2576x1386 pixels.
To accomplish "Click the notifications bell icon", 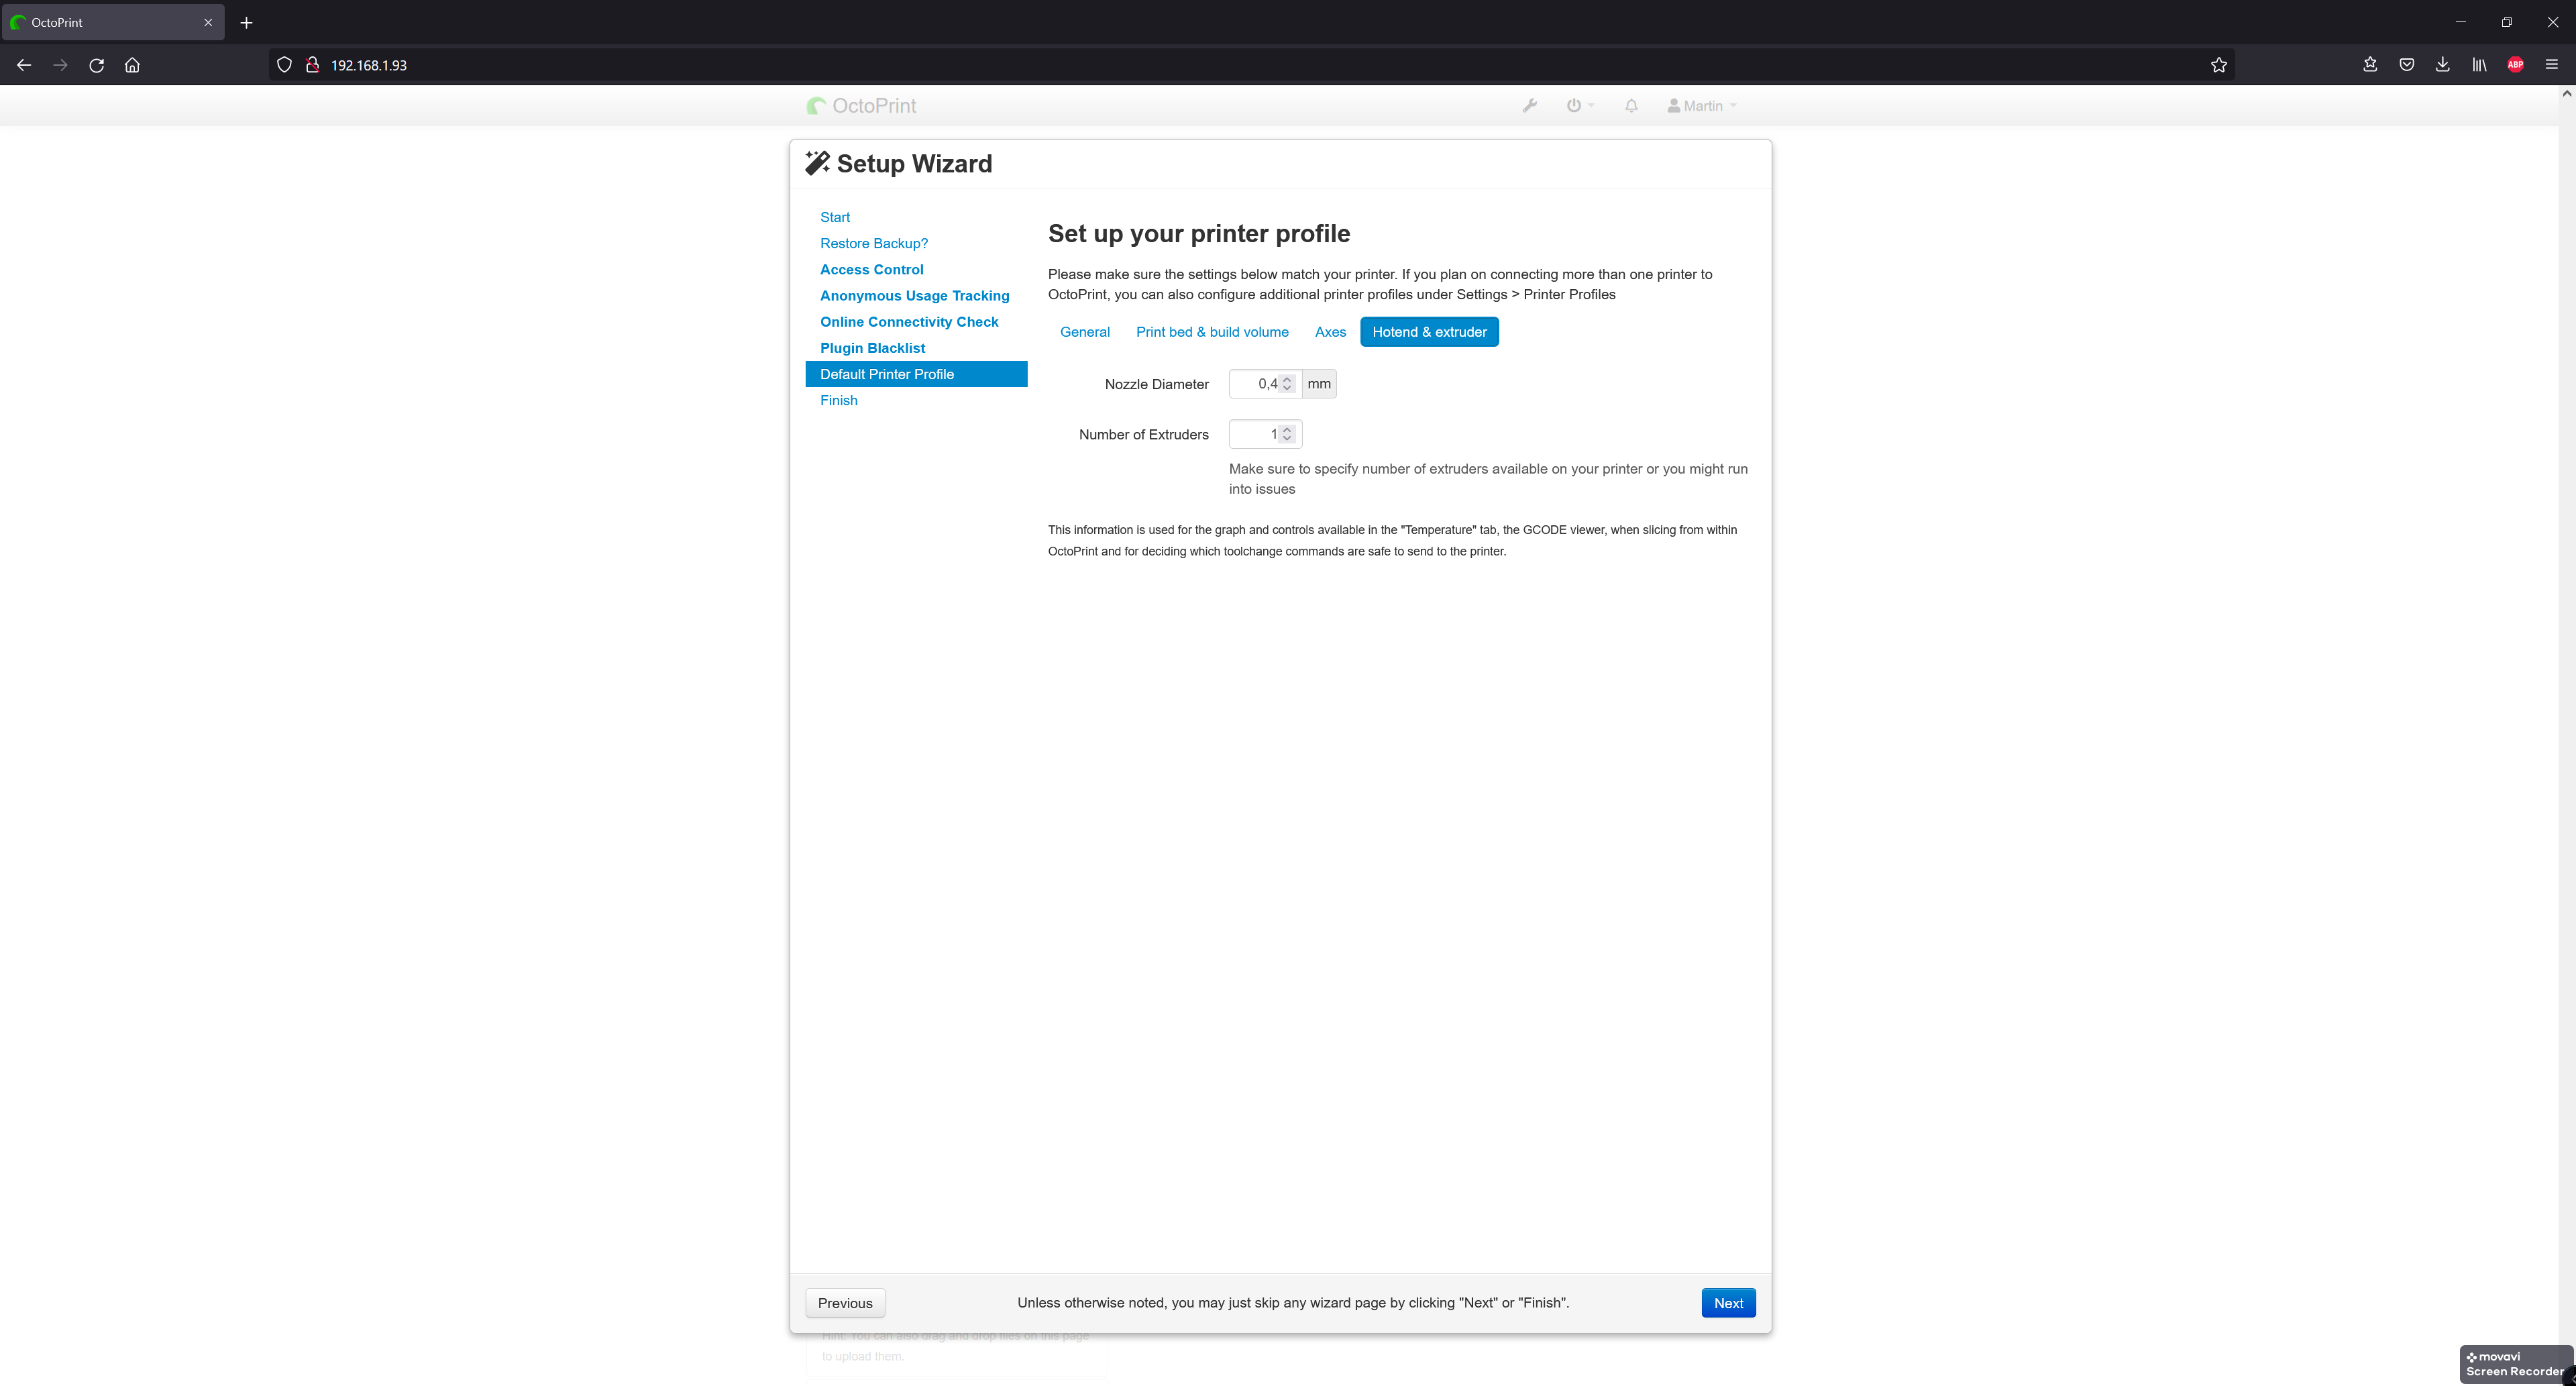I will pyautogui.click(x=1631, y=106).
